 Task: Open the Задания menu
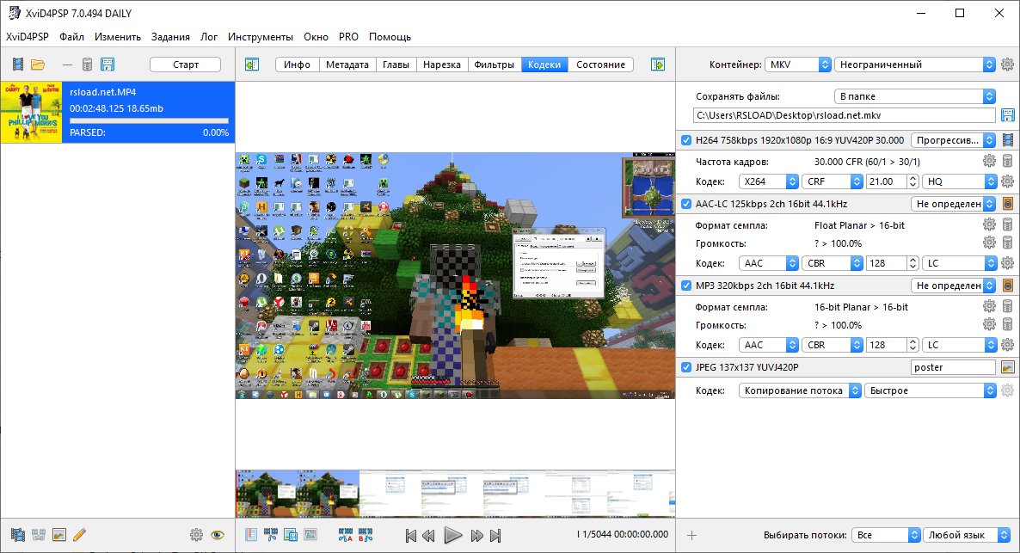(x=170, y=37)
